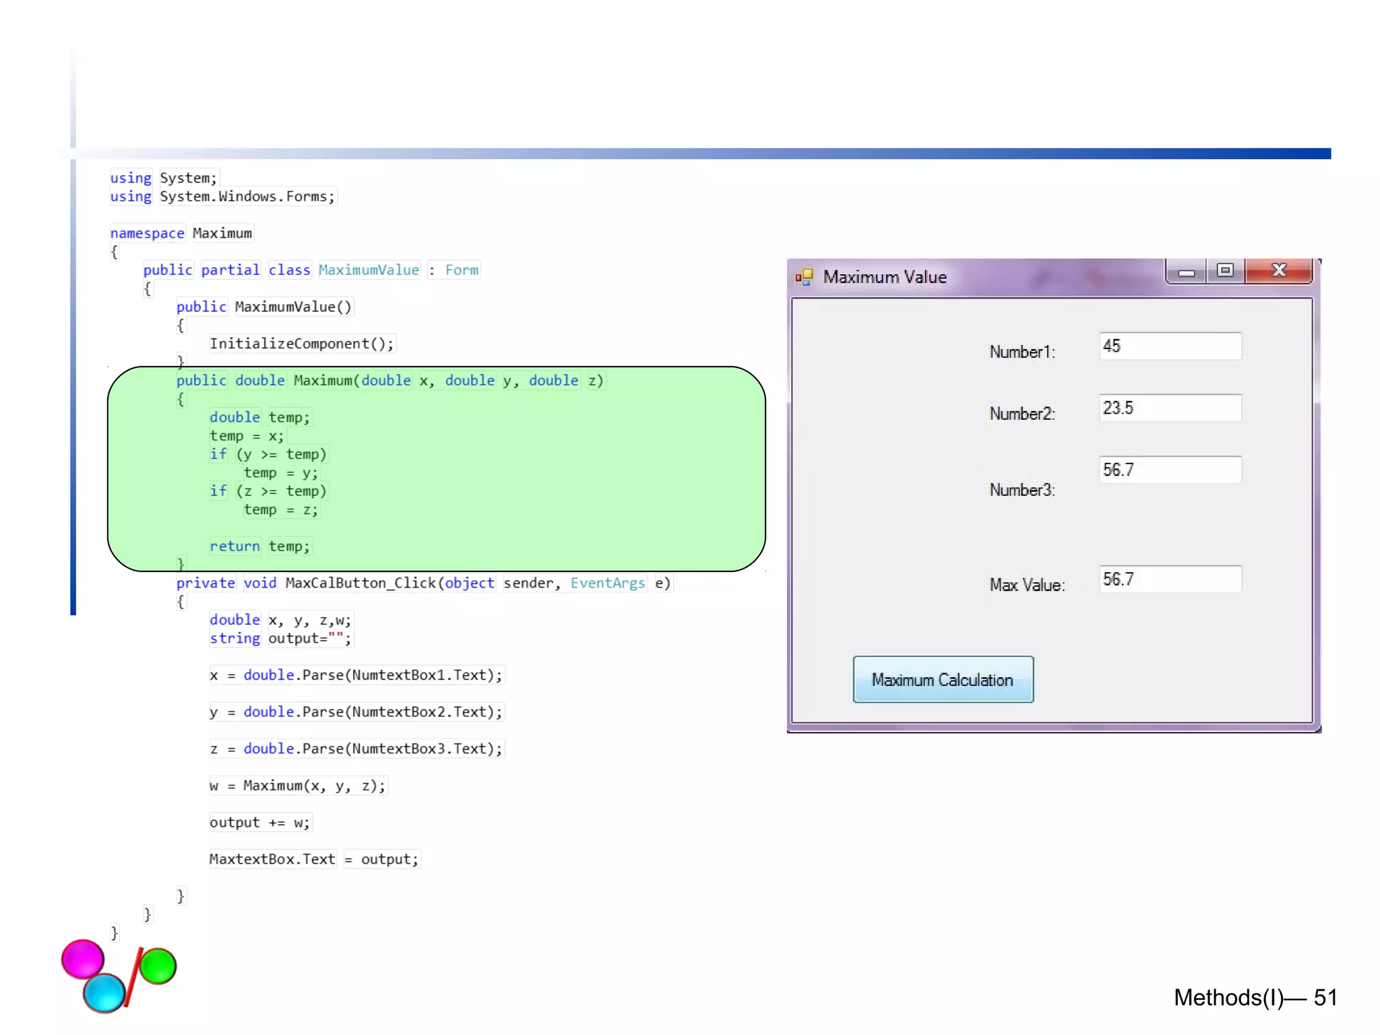The width and height of the screenshot is (1380, 1035).
Task: Minimize the Maximum Value window
Action: coord(1187,272)
